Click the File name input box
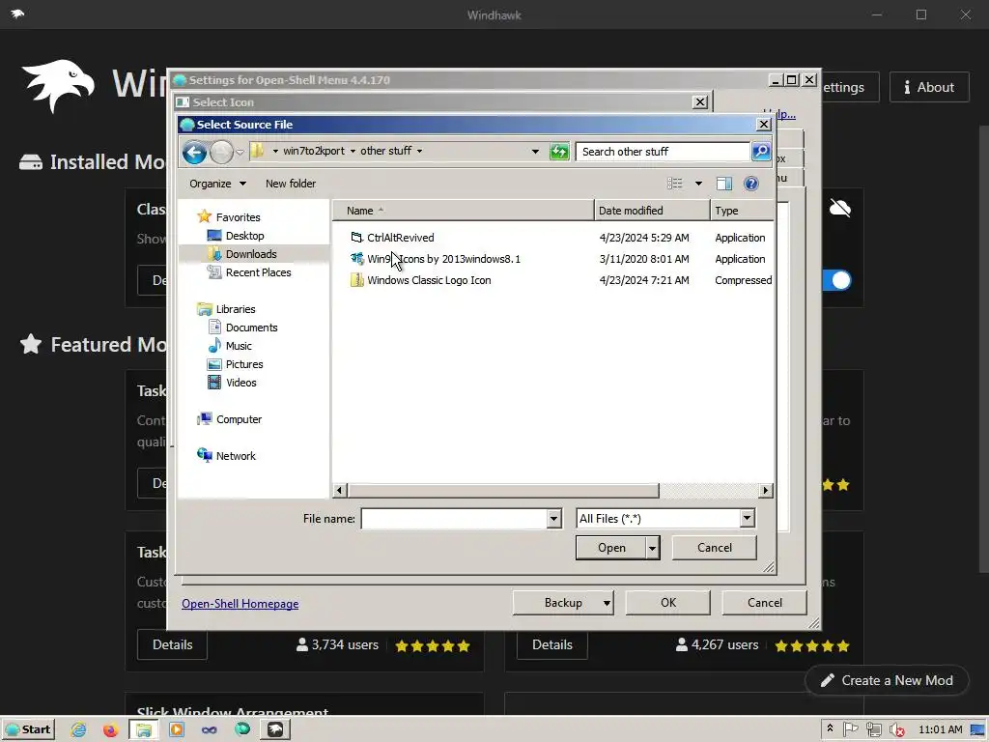Viewport: 989px width, 742px height. [454, 519]
